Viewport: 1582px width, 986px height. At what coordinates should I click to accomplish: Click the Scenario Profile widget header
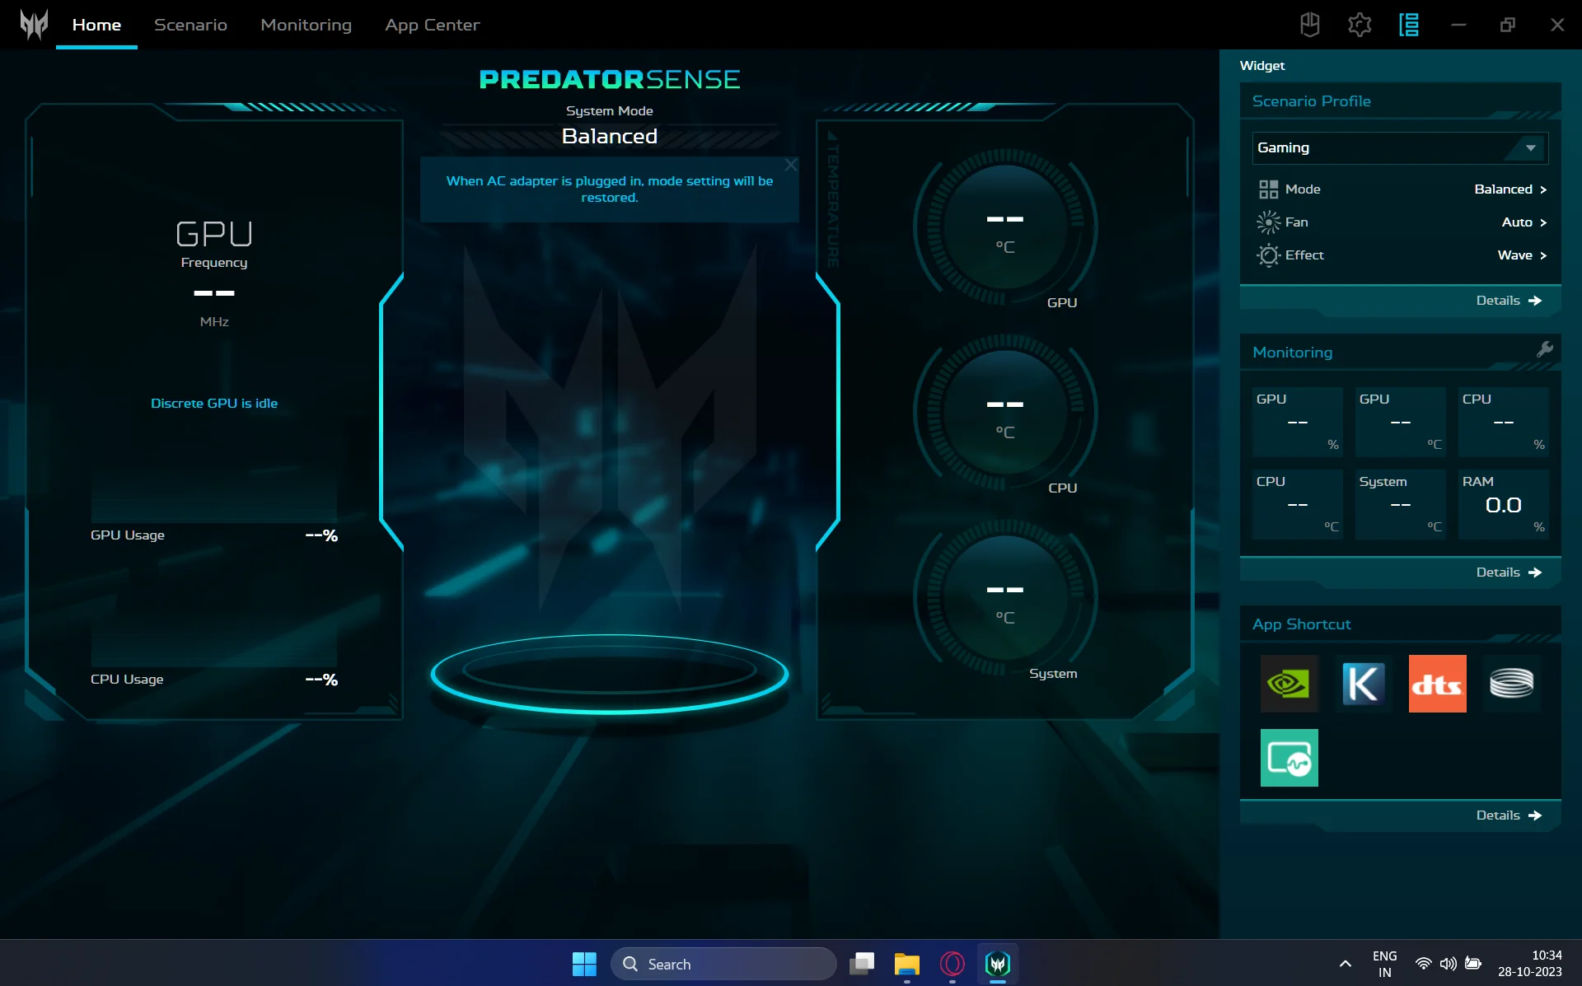point(1400,101)
